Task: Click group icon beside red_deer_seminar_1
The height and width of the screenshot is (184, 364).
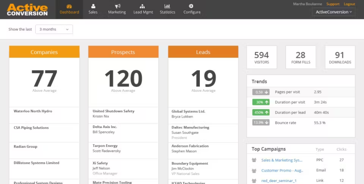Action: 254,181
